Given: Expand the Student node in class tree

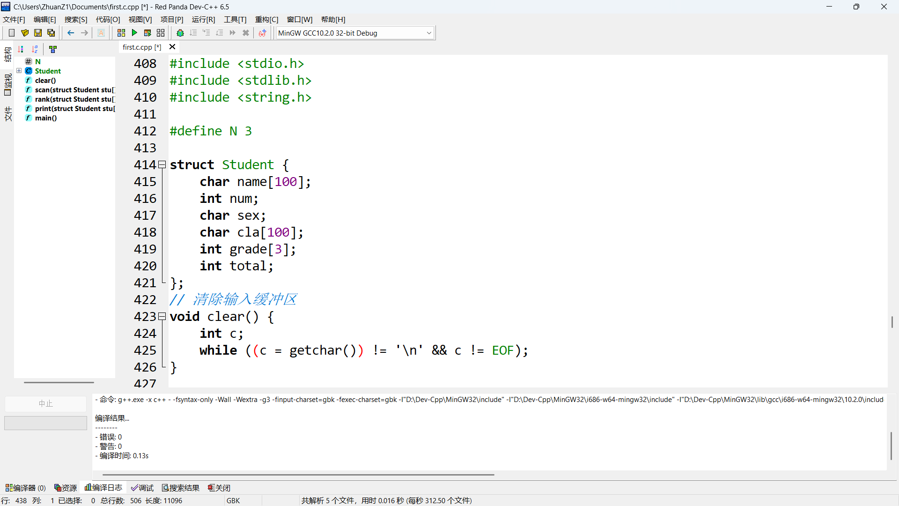Looking at the screenshot, I should [19, 71].
